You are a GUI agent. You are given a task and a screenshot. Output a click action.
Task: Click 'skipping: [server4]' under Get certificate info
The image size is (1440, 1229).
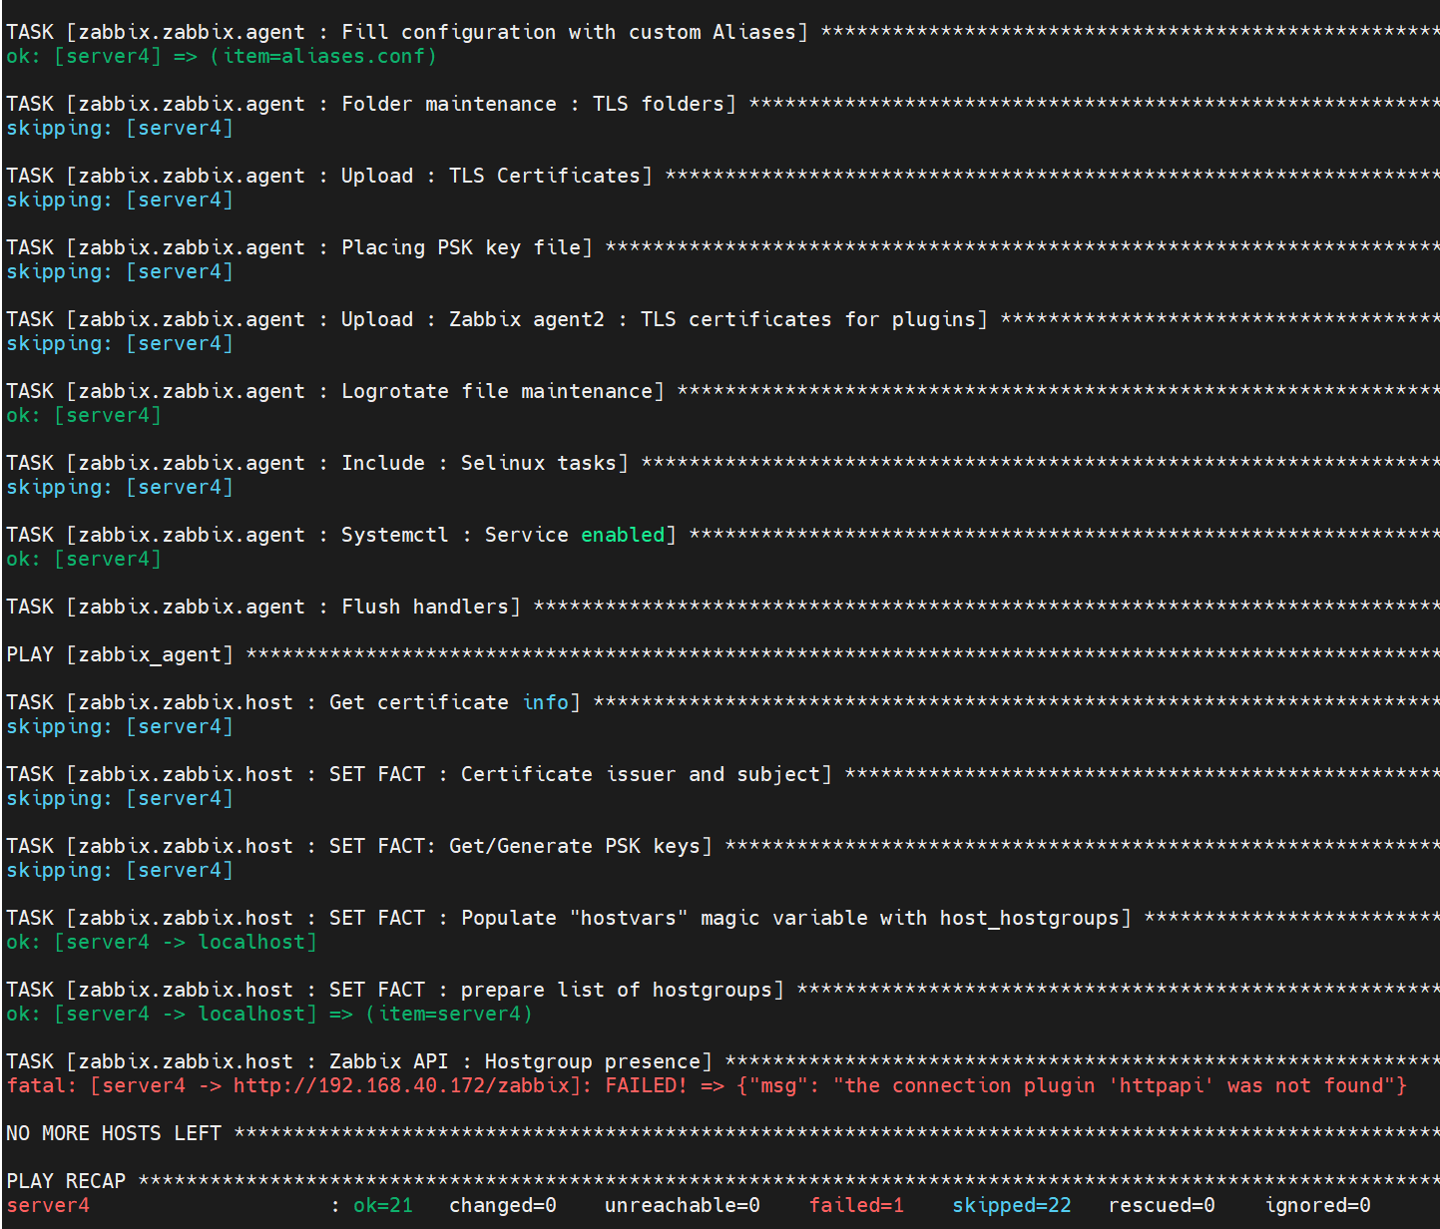(x=120, y=726)
